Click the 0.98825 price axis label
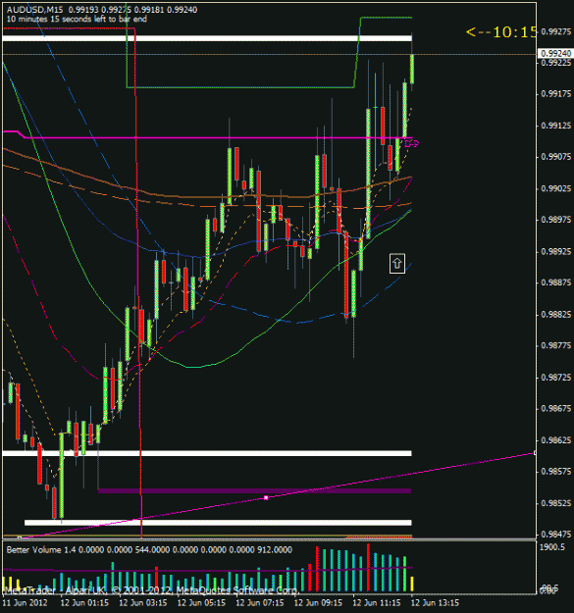This screenshot has height=613, width=574. (556, 314)
